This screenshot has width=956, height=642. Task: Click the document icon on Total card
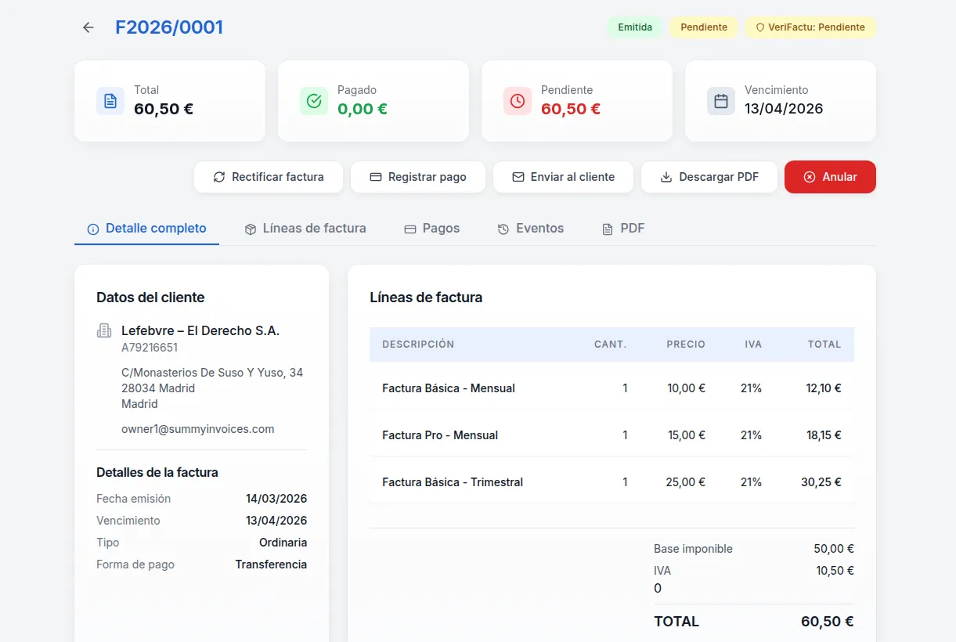click(110, 101)
